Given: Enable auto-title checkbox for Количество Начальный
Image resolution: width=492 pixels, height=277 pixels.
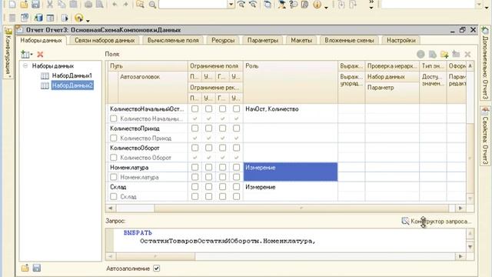Looking at the screenshot, I should point(114,118).
